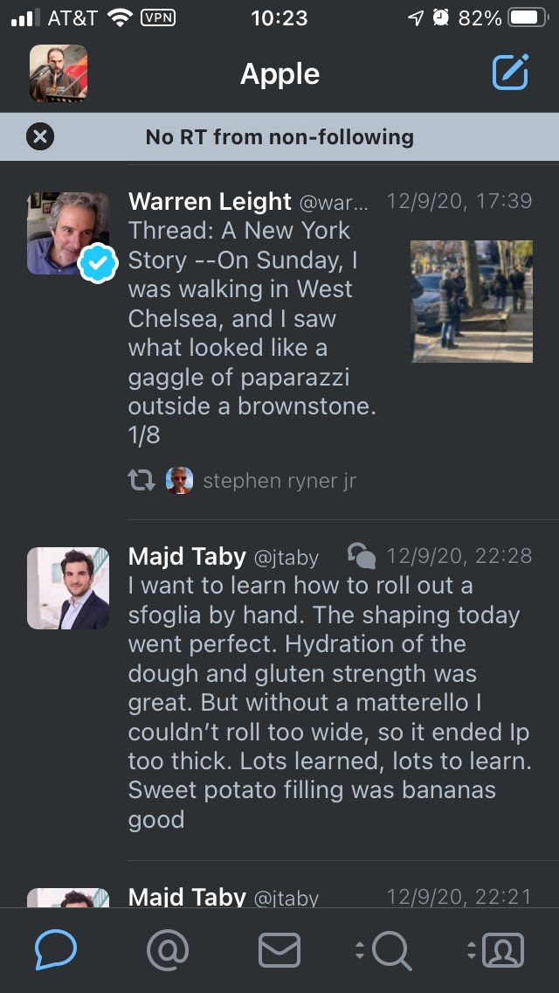Image resolution: width=559 pixels, height=993 pixels.
Task: Open the paparazzi photo thumbnail
Action: 472,301
